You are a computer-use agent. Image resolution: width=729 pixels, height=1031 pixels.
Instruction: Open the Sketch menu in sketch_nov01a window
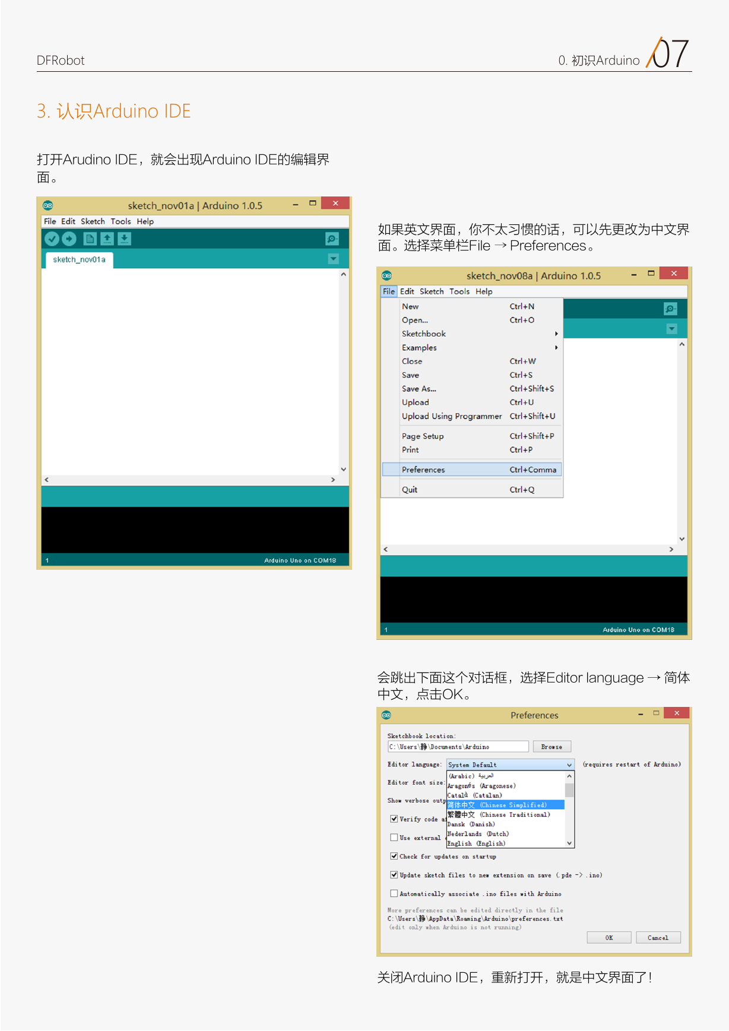pyautogui.click(x=93, y=221)
